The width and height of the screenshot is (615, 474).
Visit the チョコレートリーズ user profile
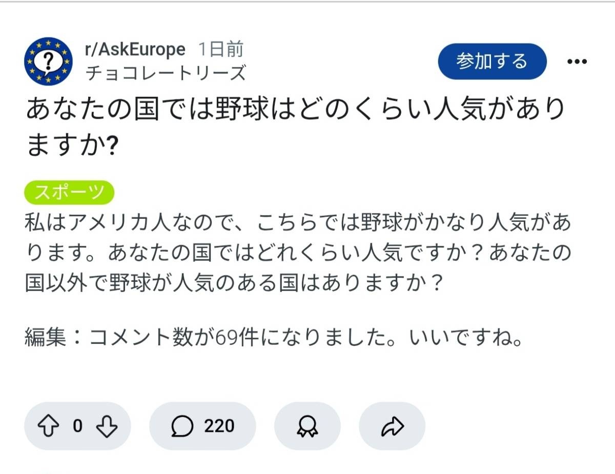click(x=165, y=73)
